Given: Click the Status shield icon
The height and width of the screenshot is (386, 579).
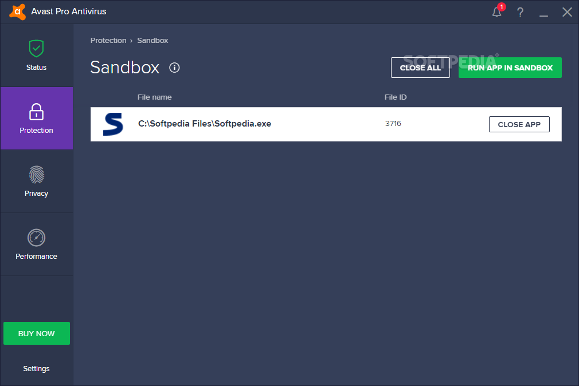Looking at the screenshot, I should pos(36,48).
